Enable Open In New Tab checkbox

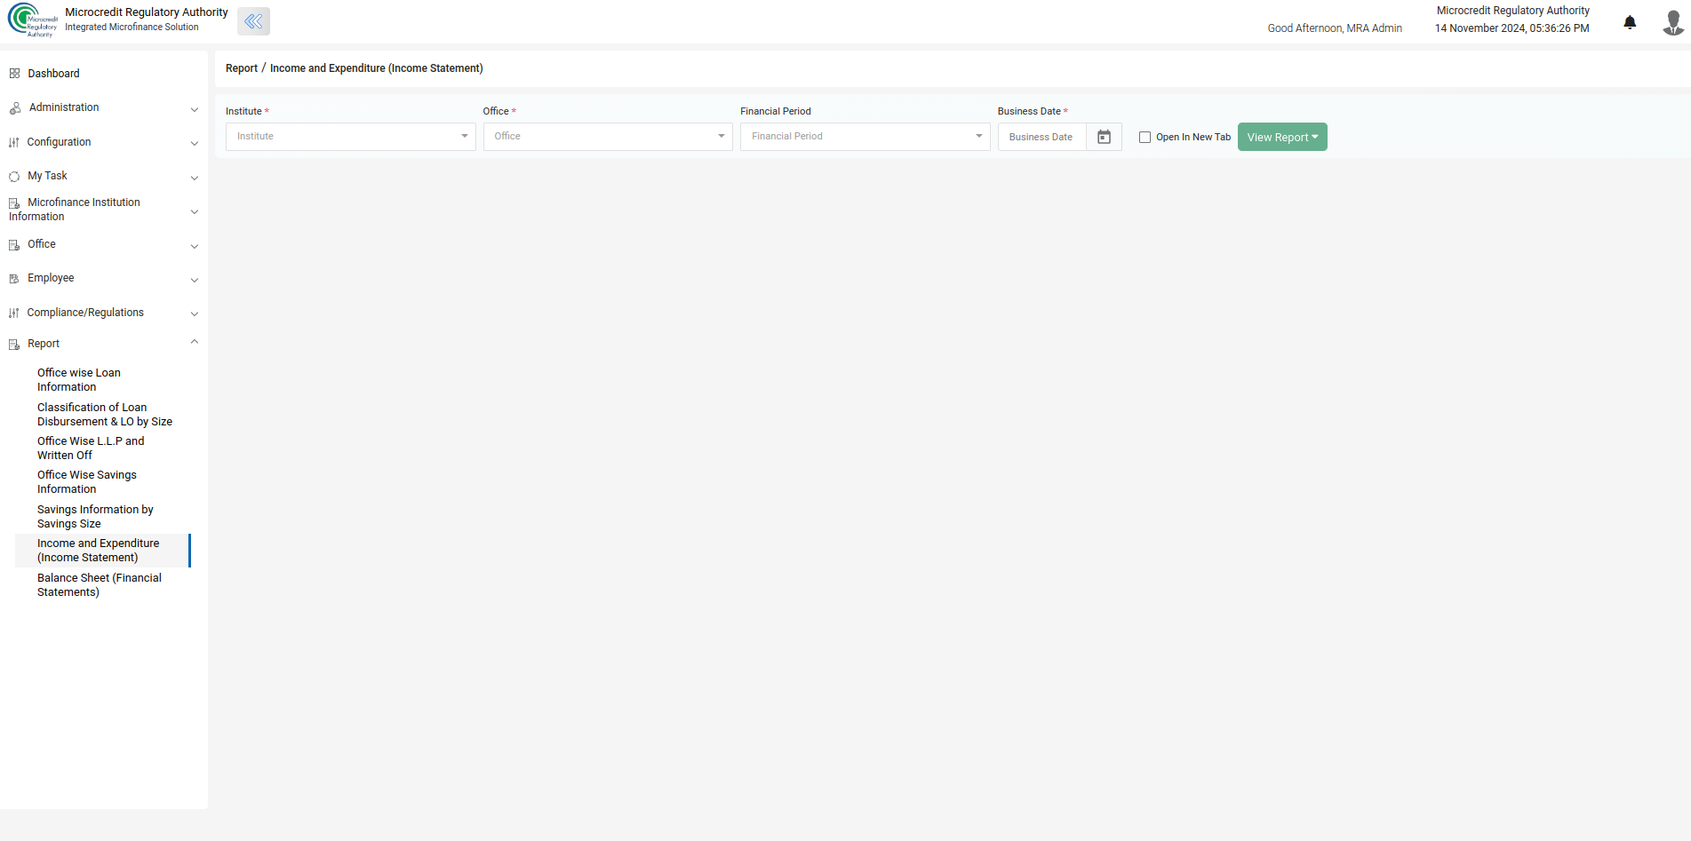click(x=1145, y=138)
